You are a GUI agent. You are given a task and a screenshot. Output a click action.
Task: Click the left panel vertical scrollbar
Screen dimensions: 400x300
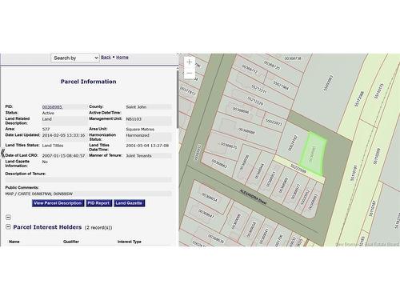point(178,98)
